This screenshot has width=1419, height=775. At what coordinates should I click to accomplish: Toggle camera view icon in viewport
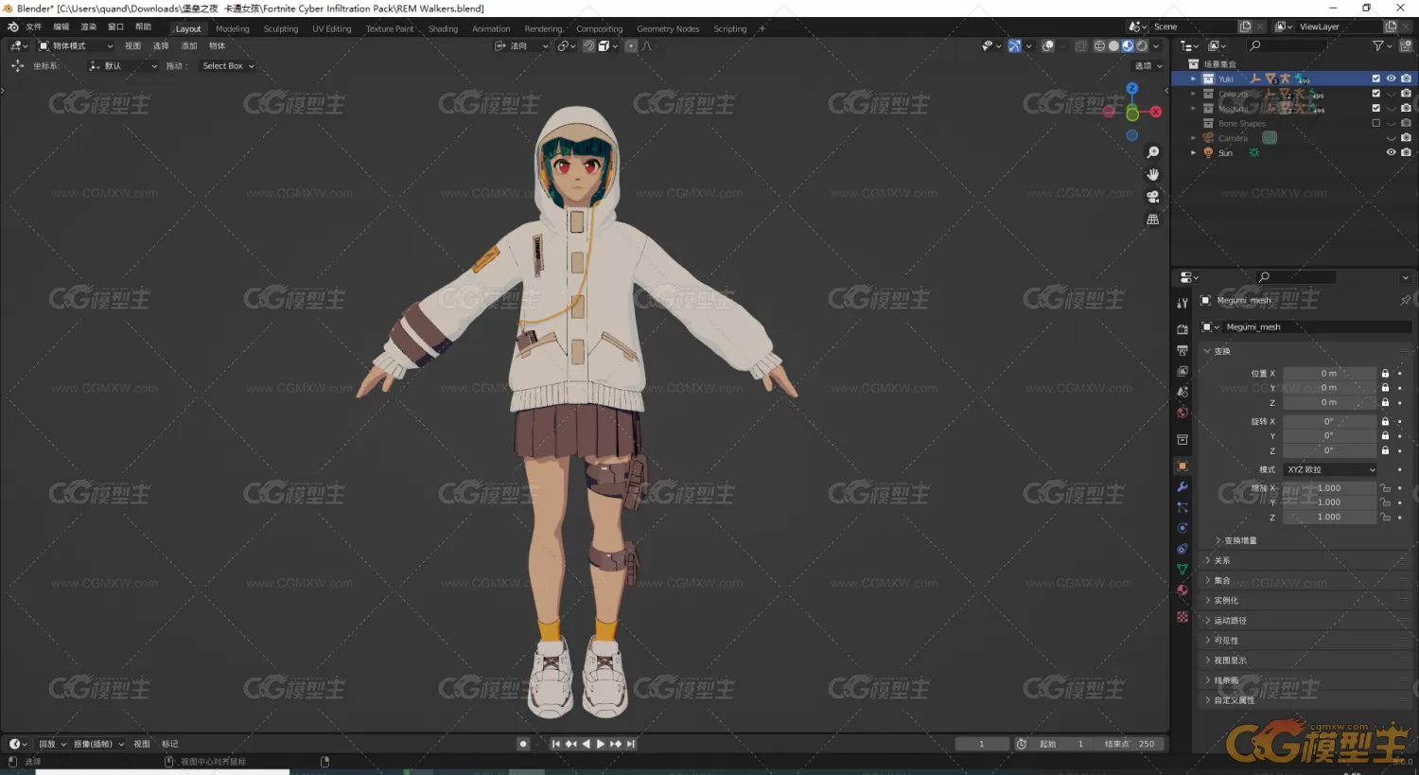point(1153,197)
